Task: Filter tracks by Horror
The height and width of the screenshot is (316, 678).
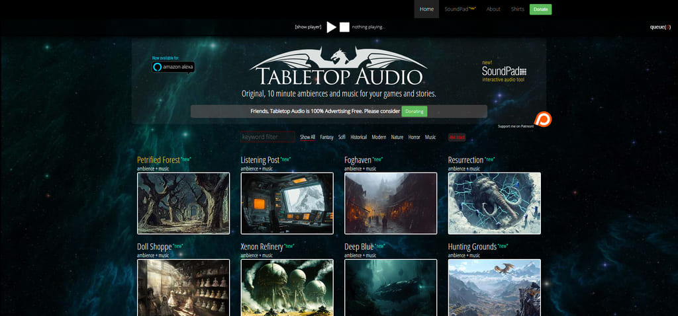Action: click(x=414, y=138)
